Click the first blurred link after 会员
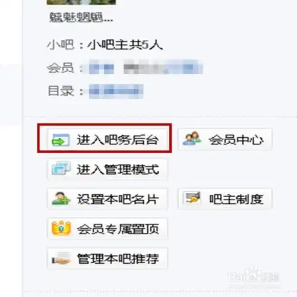This screenshot has width=297, height=297. [101, 68]
